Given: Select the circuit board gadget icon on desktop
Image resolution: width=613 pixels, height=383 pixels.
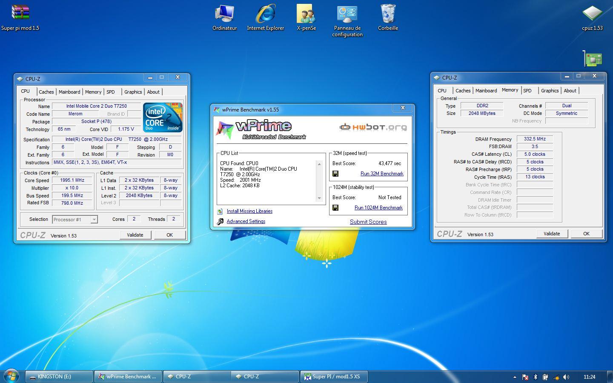Looking at the screenshot, I should click(x=593, y=59).
